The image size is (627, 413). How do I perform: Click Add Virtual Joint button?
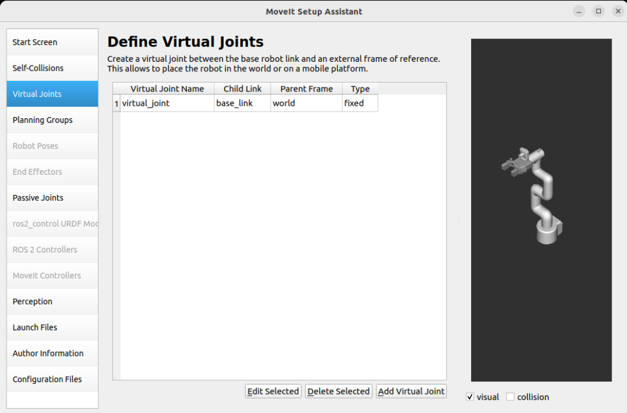[x=411, y=392]
